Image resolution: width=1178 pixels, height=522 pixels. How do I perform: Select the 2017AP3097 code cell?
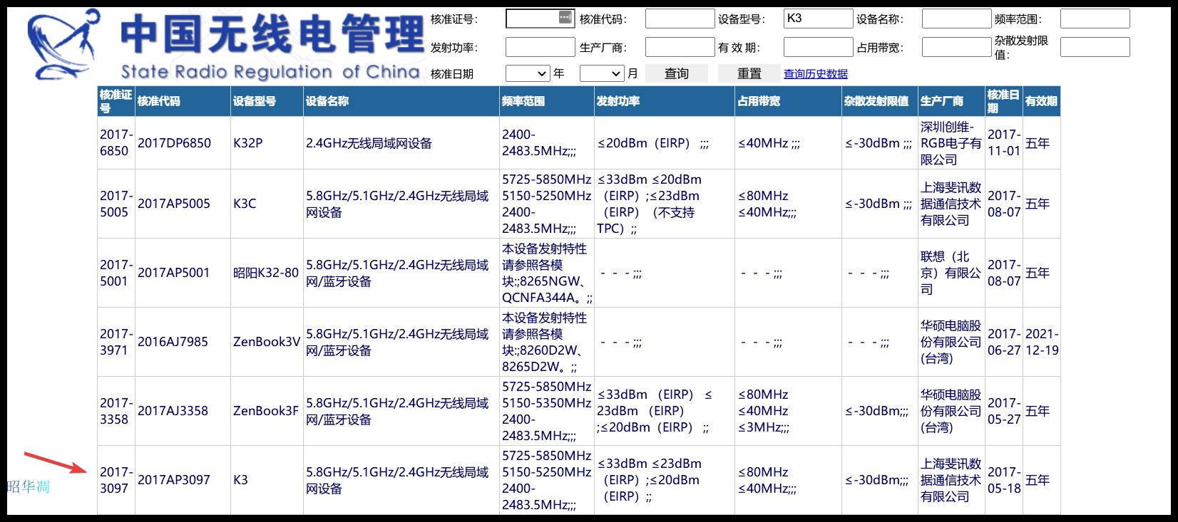(x=183, y=480)
